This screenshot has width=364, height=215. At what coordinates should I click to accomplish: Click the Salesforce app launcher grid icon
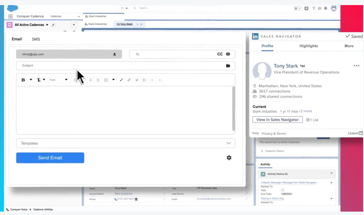[x=11, y=17]
